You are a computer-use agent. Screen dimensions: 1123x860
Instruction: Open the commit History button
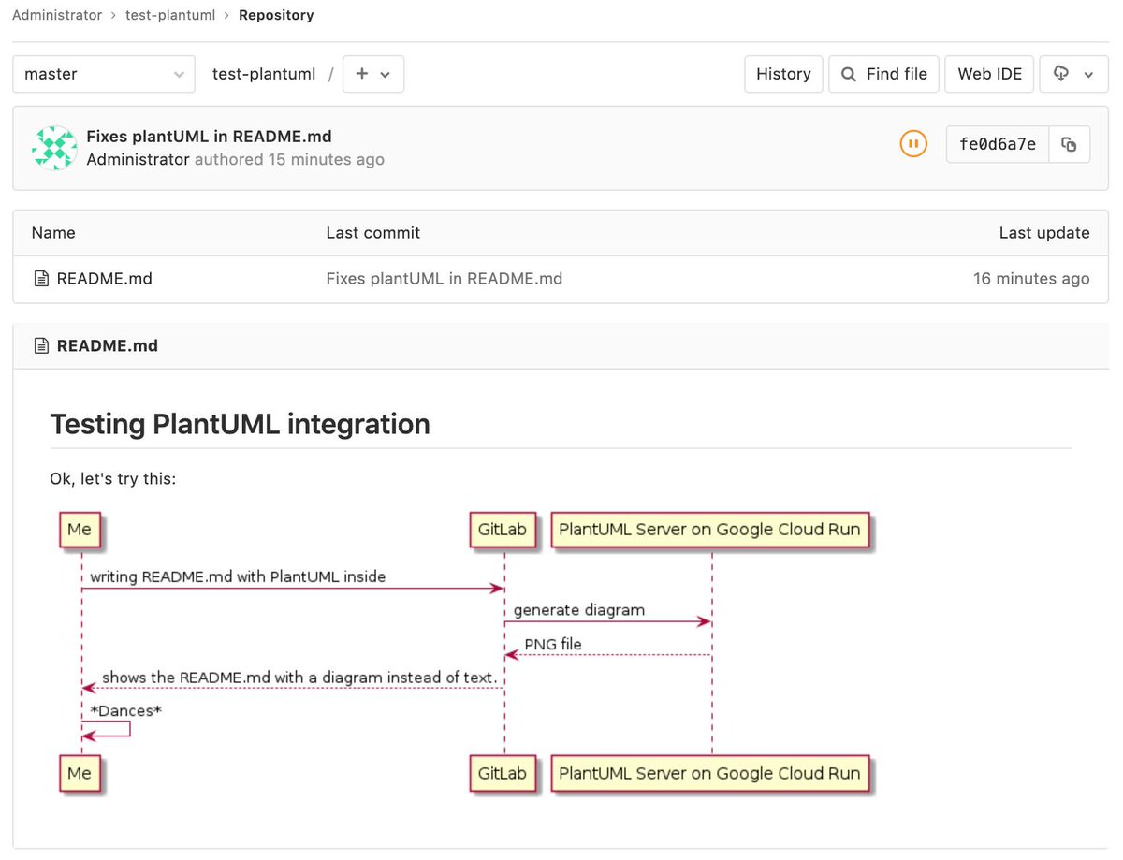click(783, 74)
